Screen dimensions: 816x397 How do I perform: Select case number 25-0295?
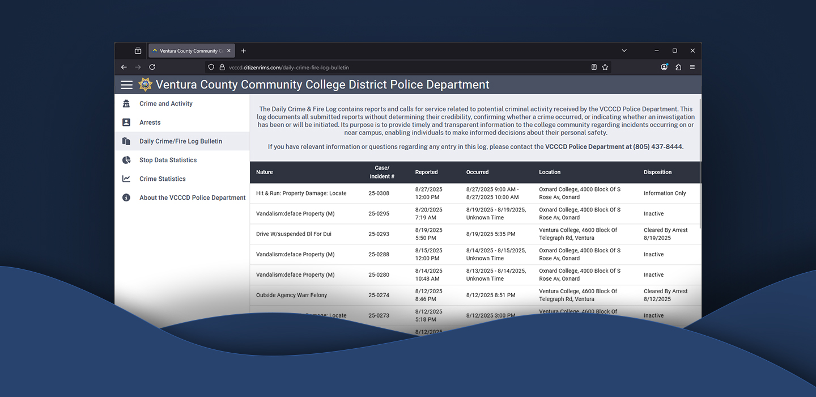(x=379, y=214)
